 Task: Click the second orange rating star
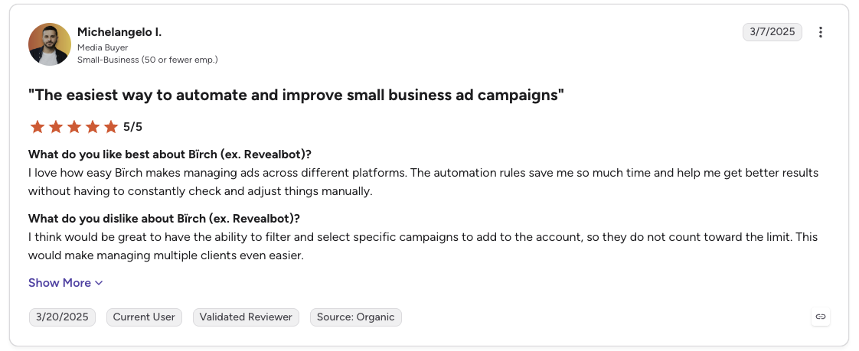coord(56,127)
